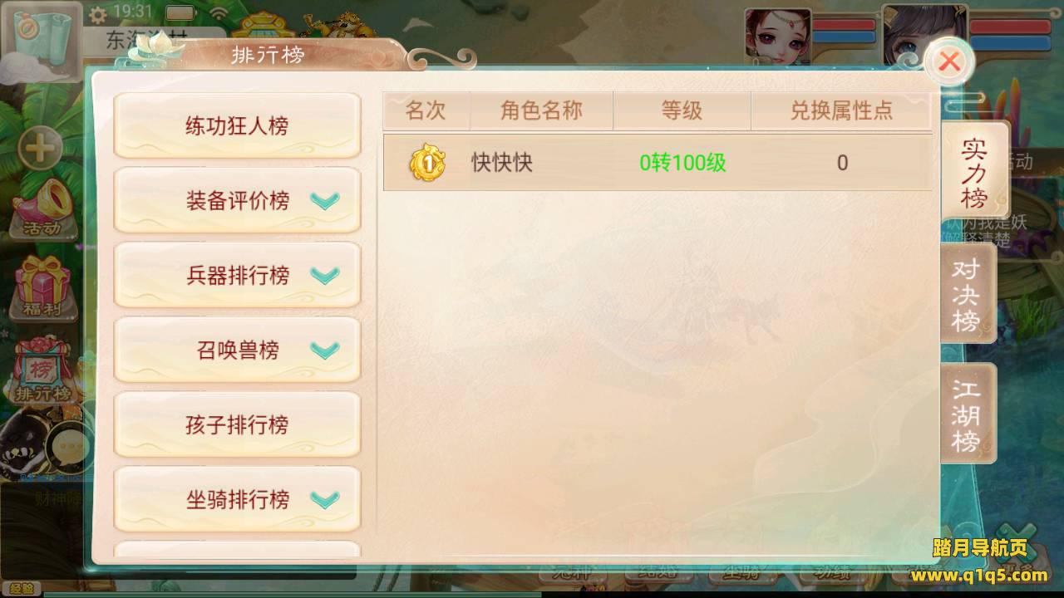Tap the chat bubble icon
The width and height of the screenshot is (1064, 598).
70,449
